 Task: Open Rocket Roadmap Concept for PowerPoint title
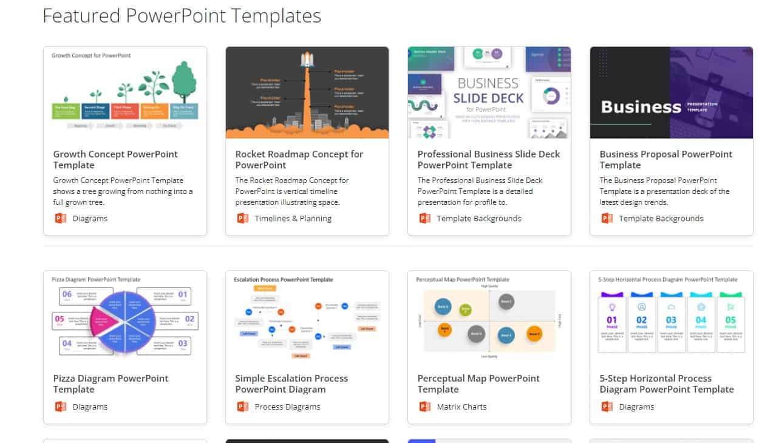coord(299,159)
